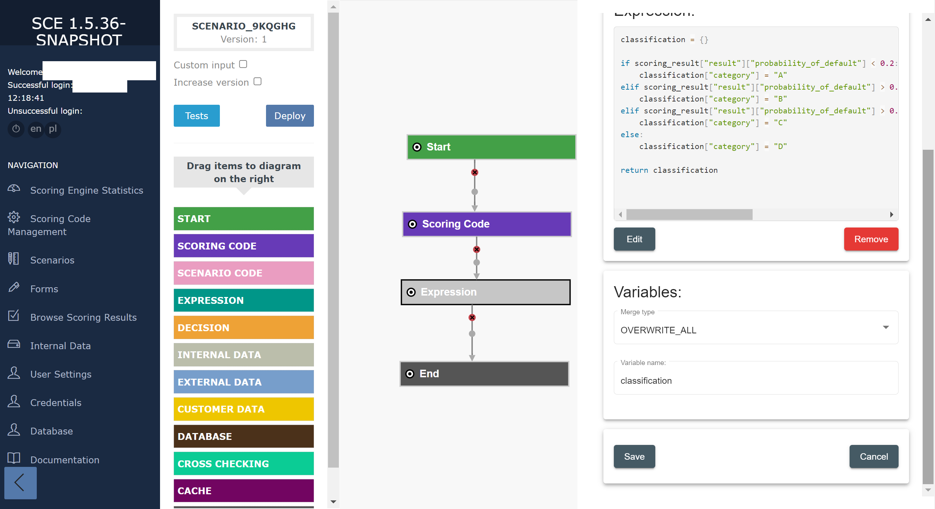Click the Forms pencil icon
935x509 pixels.
[14, 287]
